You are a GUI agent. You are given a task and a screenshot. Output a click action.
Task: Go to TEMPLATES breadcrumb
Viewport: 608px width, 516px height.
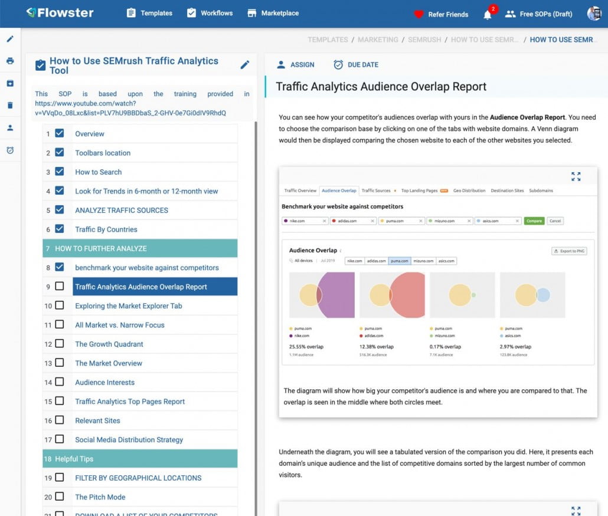(x=328, y=40)
